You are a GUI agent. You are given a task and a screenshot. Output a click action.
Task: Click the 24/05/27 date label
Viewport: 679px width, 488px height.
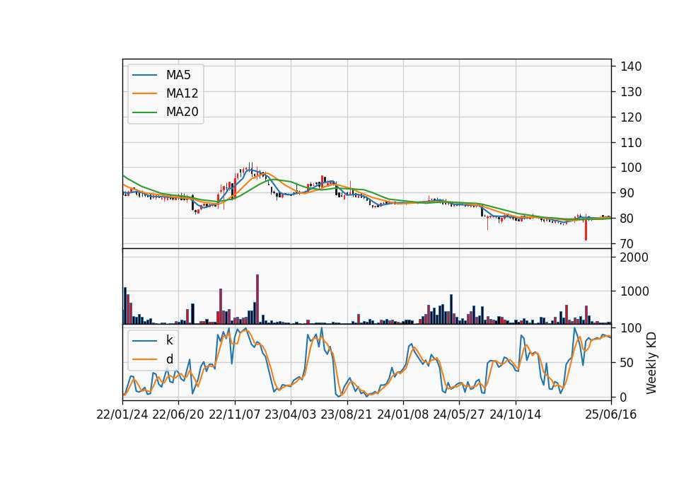pyautogui.click(x=459, y=415)
